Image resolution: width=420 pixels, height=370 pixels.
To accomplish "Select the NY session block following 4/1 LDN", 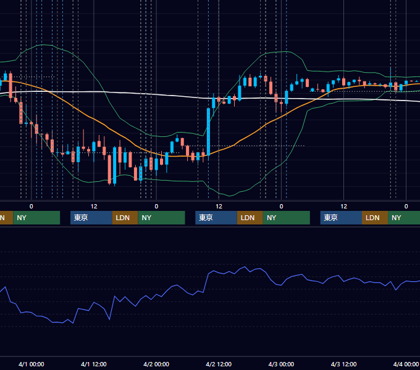I will (x=162, y=218).
